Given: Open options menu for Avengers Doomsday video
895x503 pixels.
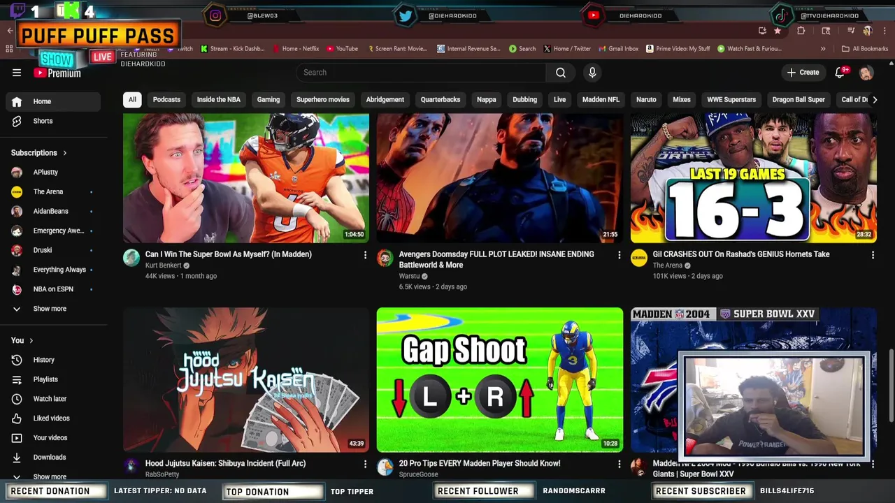Looking at the screenshot, I should tap(619, 255).
